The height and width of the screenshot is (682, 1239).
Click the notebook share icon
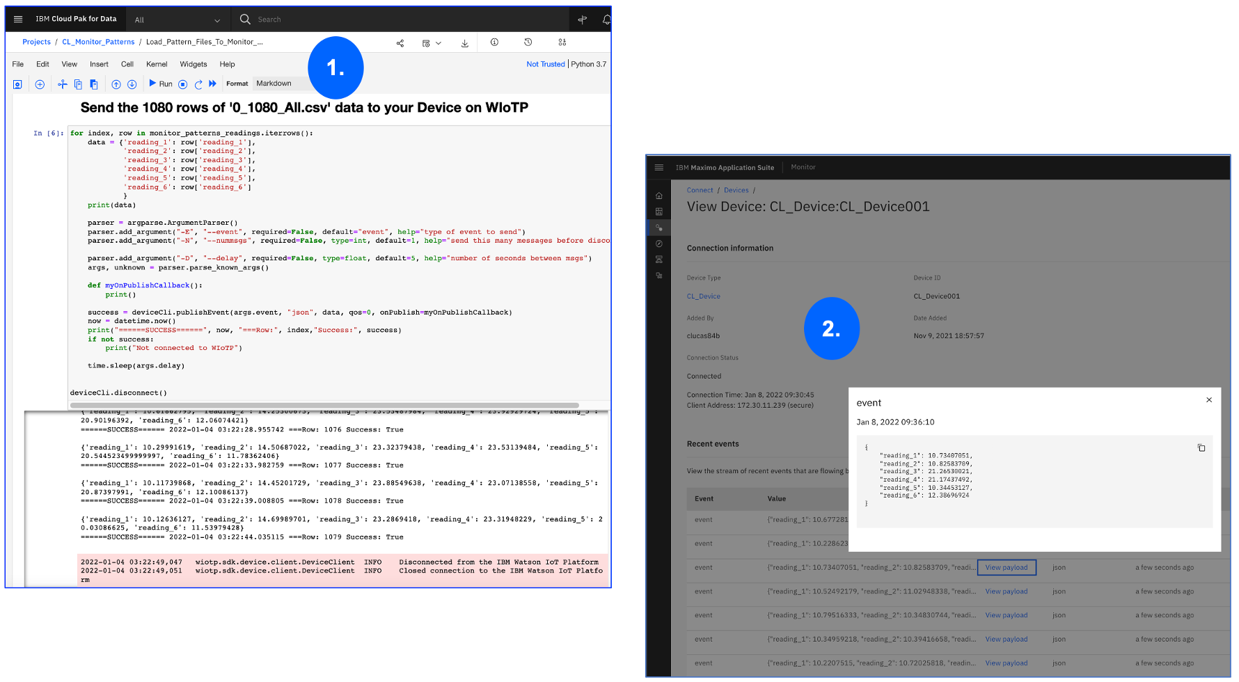click(400, 43)
